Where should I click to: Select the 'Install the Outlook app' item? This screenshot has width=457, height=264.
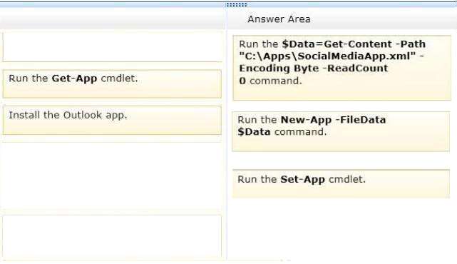point(112,121)
